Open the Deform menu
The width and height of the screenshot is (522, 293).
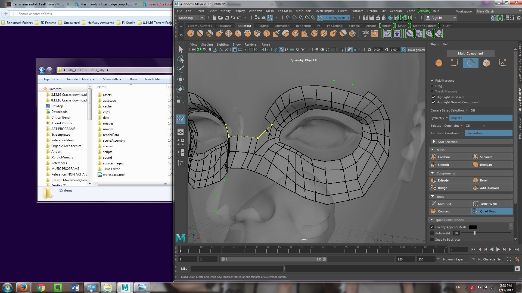(x=372, y=11)
